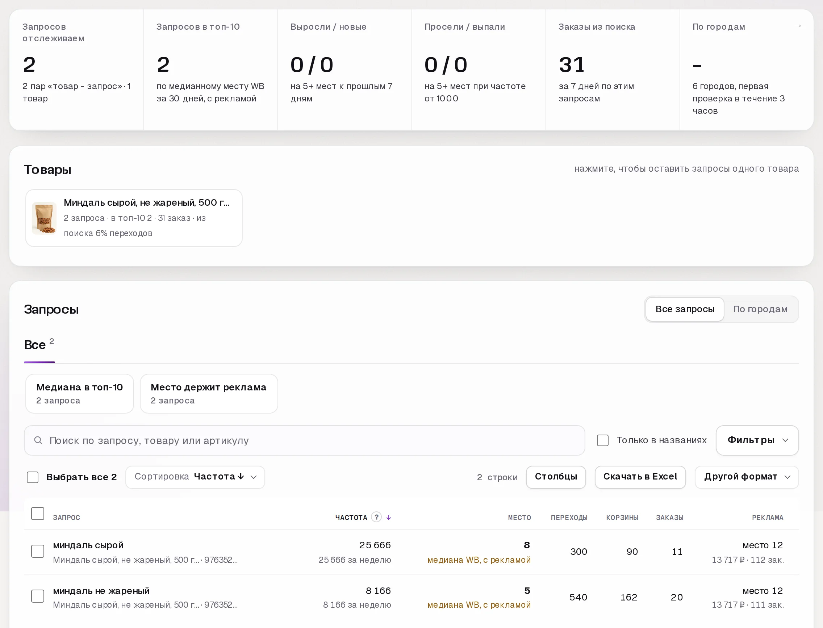Click the frequency value 8 166
The image size is (823, 628).
[x=378, y=591]
